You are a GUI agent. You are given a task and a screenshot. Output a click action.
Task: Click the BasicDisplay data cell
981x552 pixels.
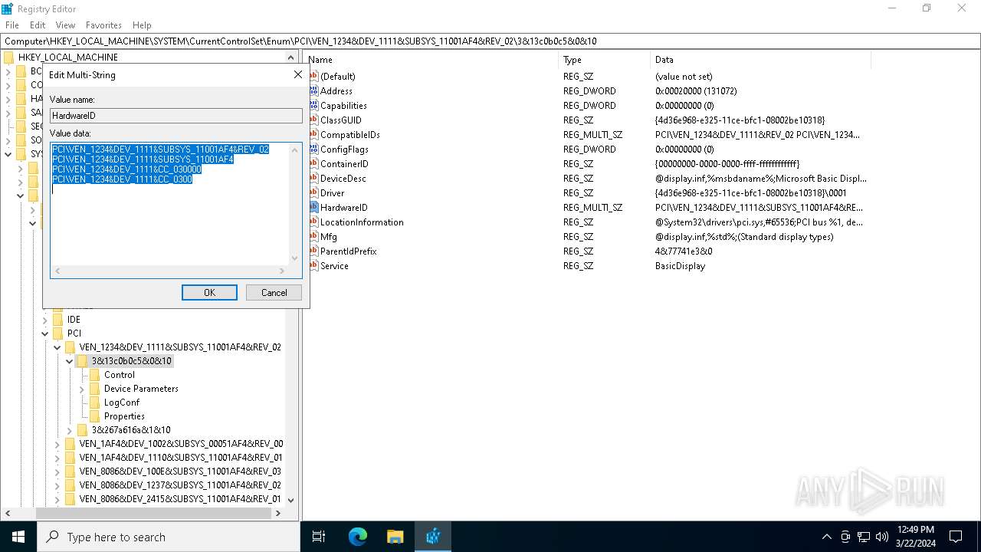pyautogui.click(x=680, y=265)
